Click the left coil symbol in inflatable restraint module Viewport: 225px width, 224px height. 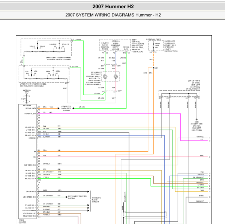pyautogui.click(x=105, y=76)
